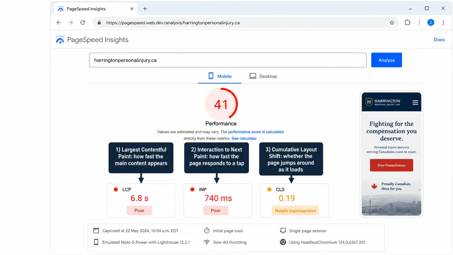Switch to the Desktop tab

(x=263, y=76)
